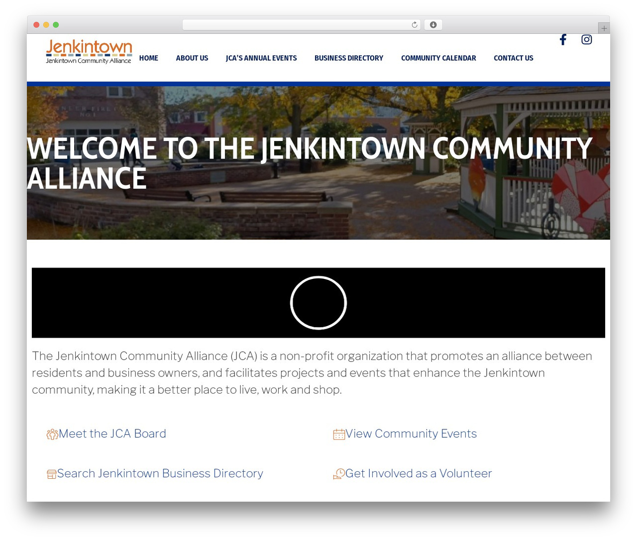
Task: Open the About Us menu
Action: pyautogui.click(x=192, y=58)
